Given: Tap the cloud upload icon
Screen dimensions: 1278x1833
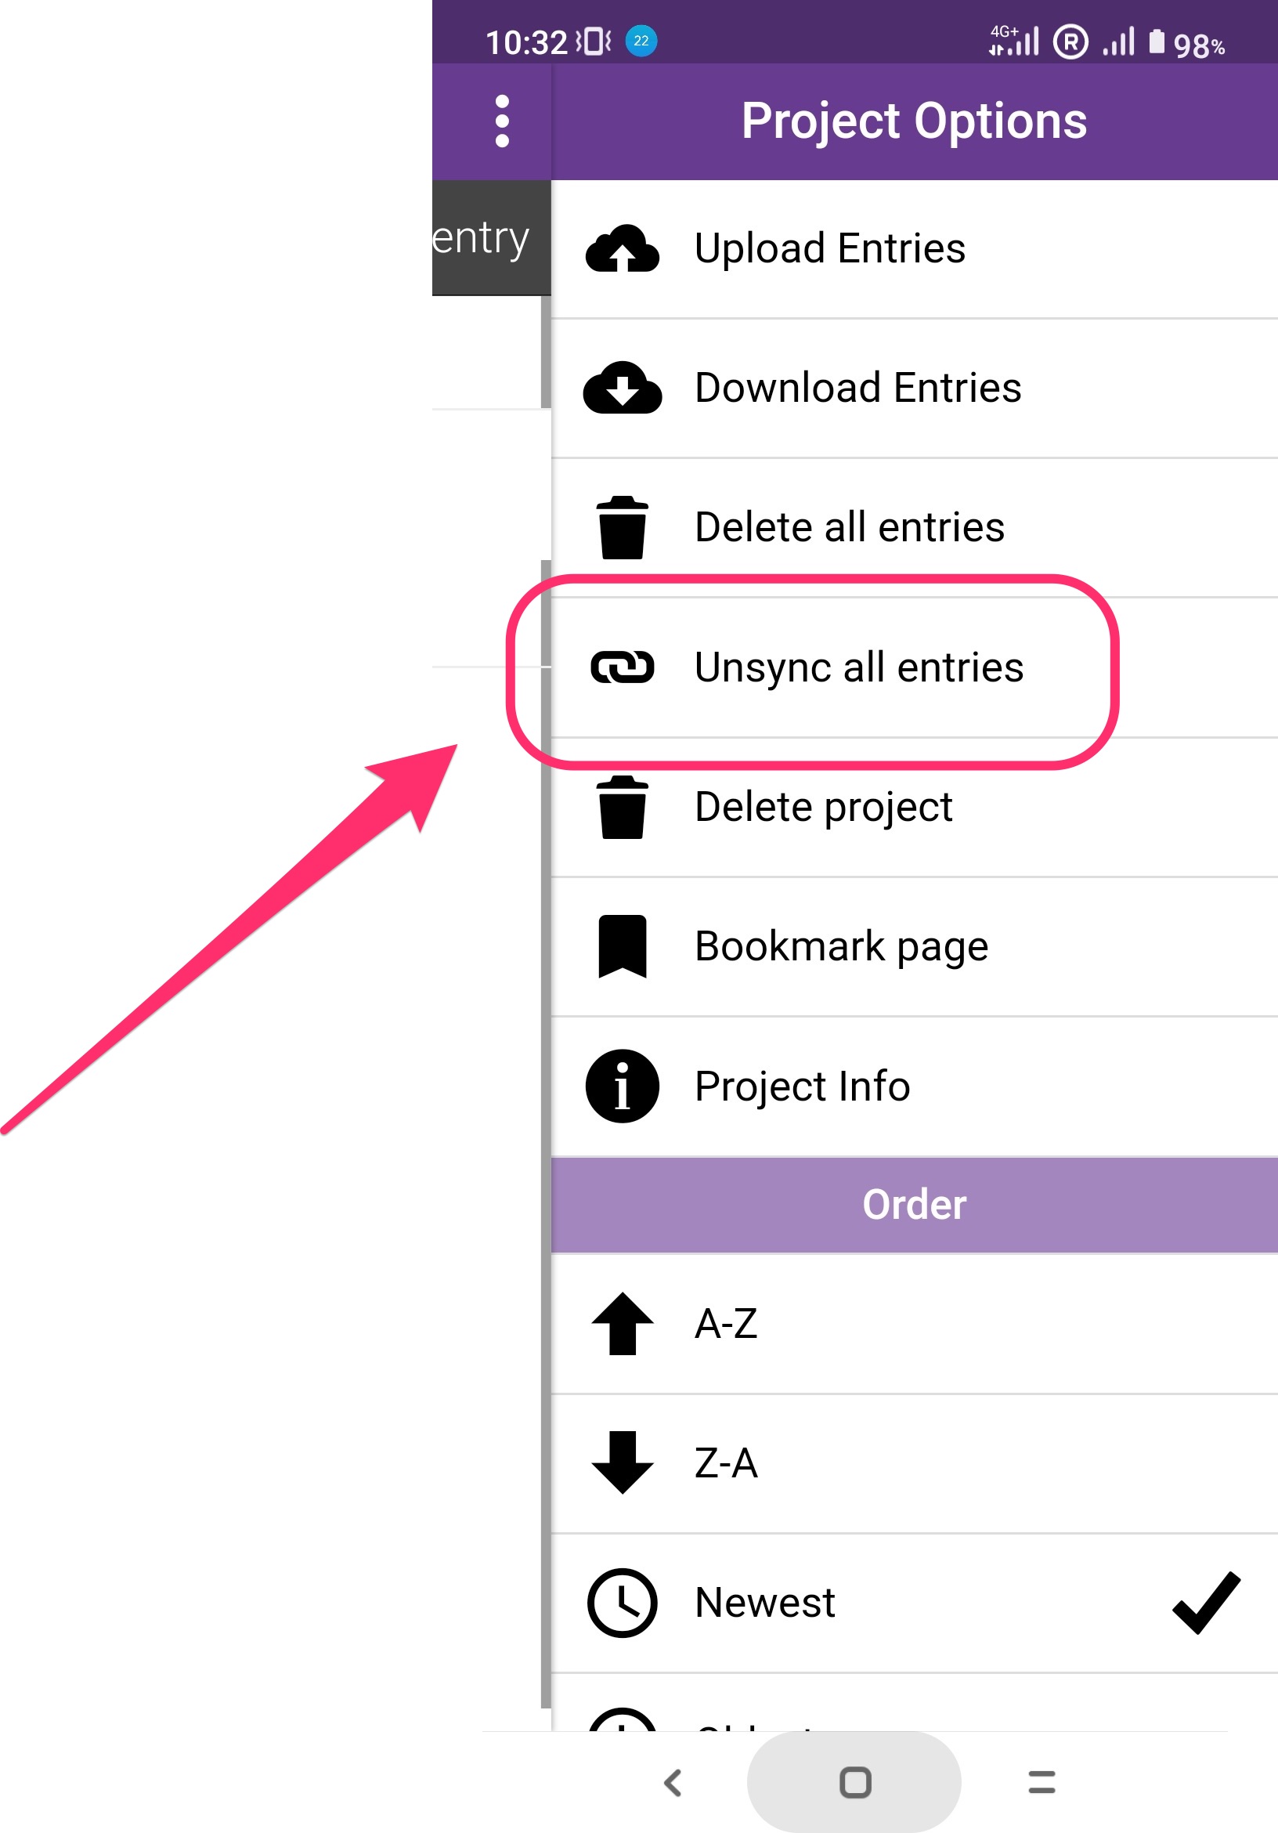Looking at the screenshot, I should (x=622, y=249).
